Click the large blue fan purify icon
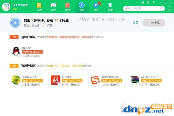Image resolution: width=174 pixels, height=116 pixels. pyautogui.click(x=15, y=23)
